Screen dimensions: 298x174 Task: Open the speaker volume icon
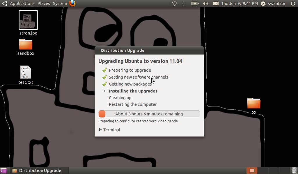(205, 3)
